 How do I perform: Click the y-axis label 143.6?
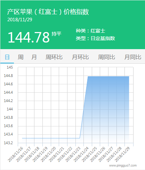coord(8,126)
